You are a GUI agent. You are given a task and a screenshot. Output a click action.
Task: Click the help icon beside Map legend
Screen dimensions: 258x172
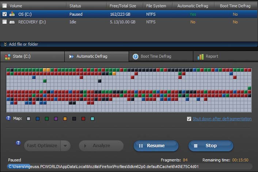click(x=8, y=118)
